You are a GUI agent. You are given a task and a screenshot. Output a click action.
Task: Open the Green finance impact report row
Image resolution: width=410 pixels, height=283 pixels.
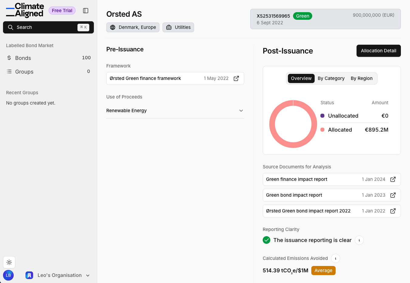[332, 179]
